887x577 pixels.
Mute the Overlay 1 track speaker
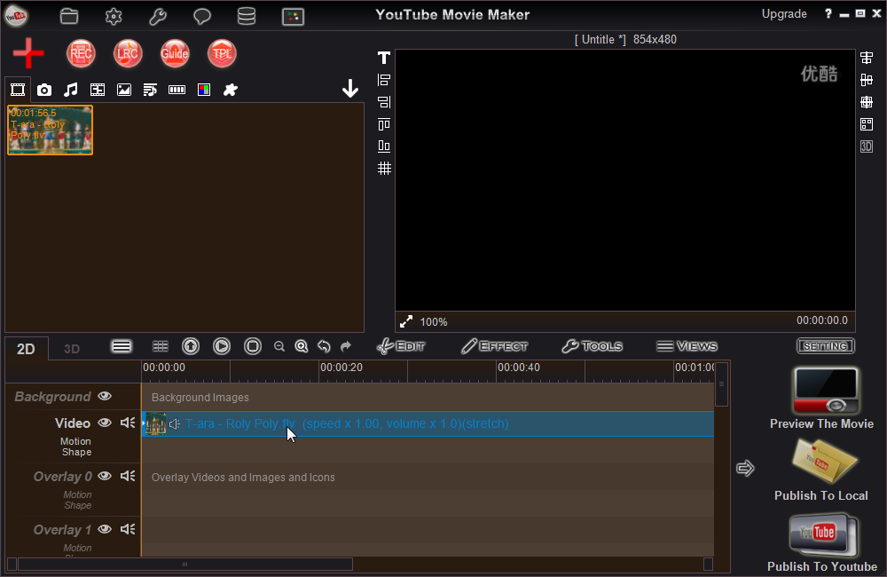point(128,529)
